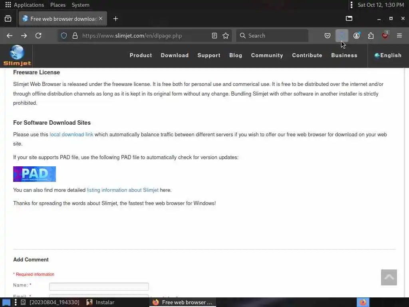Image resolution: width=409 pixels, height=307 pixels.
Task: Select the Free web browser download tab
Action: point(63,19)
